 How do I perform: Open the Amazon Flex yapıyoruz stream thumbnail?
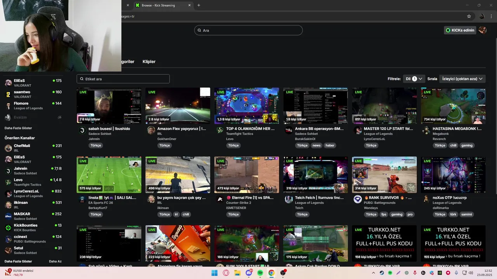coord(178,106)
